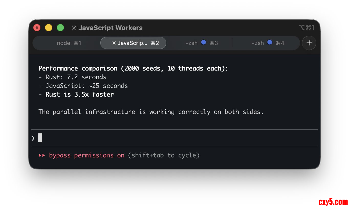Click the prompt chevron symbol
Image resolution: width=349 pixels, height=207 pixels.
click(x=33, y=138)
